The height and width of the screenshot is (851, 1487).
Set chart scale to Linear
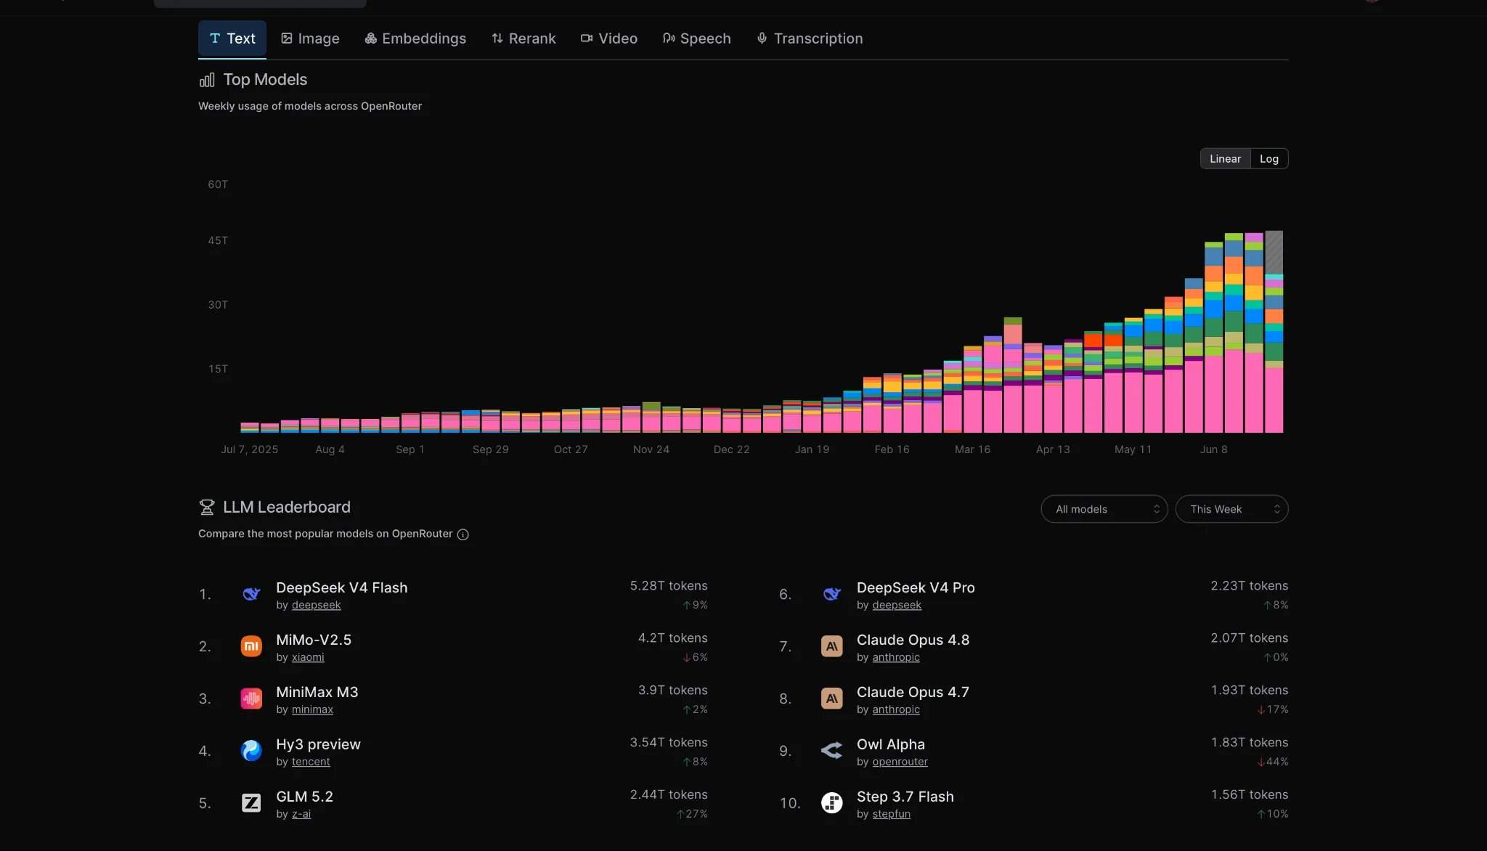1225,158
